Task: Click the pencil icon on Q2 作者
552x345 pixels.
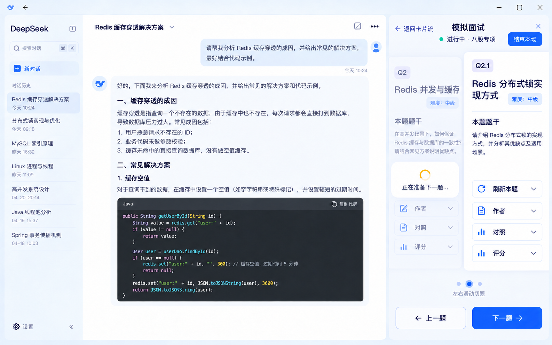Action: click(x=404, y=209)
